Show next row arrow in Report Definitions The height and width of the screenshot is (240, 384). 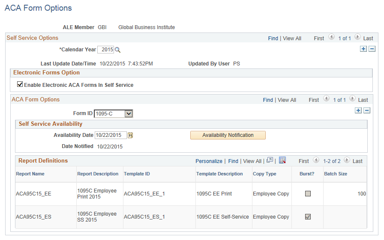[347, 160]
